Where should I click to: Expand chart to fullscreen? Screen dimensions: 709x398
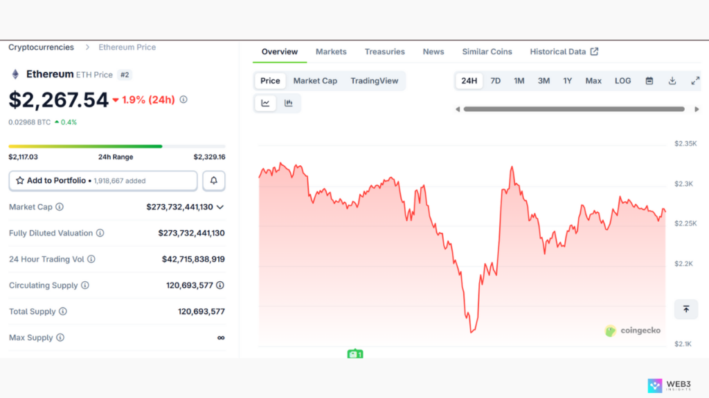click(x=695, y=81)
